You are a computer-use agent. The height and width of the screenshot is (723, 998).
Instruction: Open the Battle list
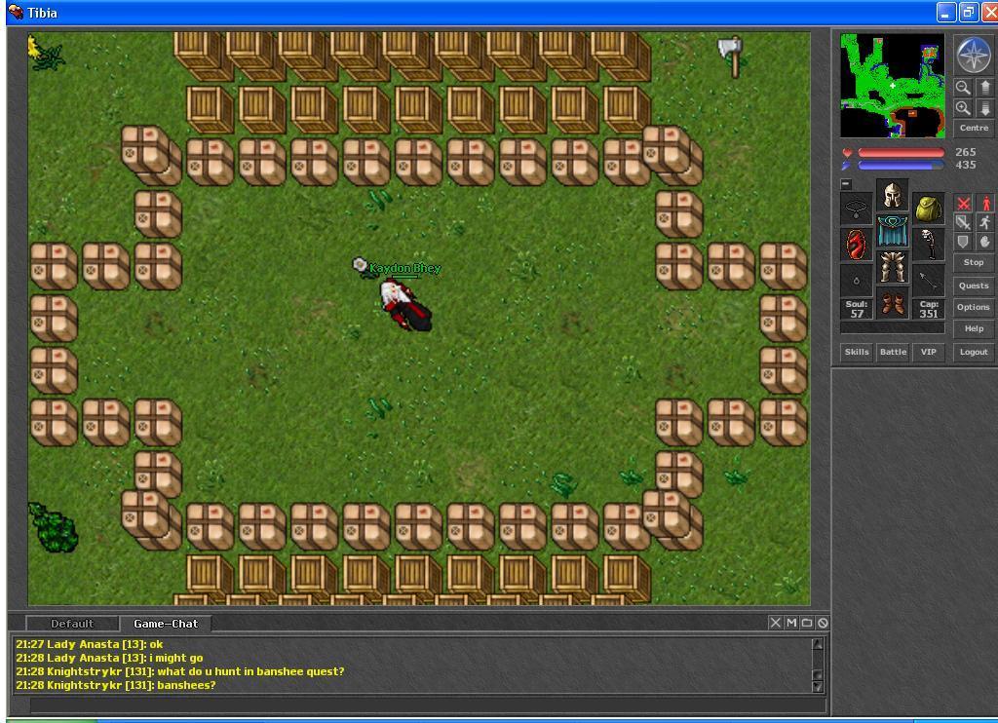pyautogui.click(x=893, y=352)
